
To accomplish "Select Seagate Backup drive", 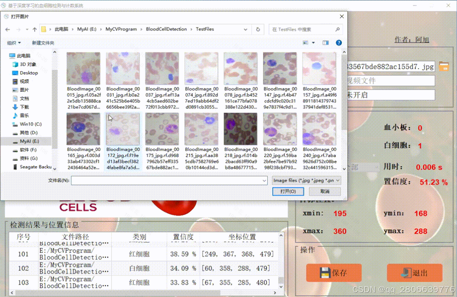I will point(32,167).
